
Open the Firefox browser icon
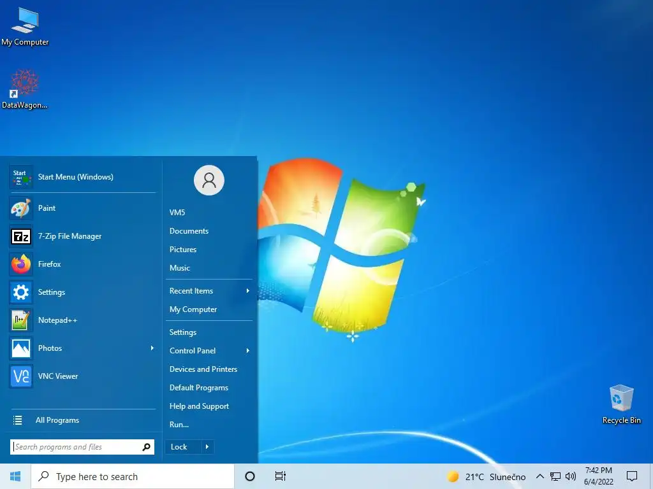pyautogui.click(x=21, y=264)
